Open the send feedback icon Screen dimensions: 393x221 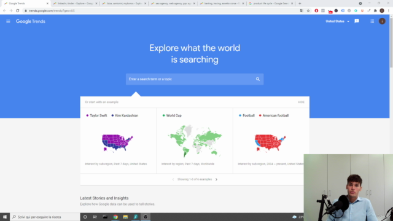click(357, 21)
